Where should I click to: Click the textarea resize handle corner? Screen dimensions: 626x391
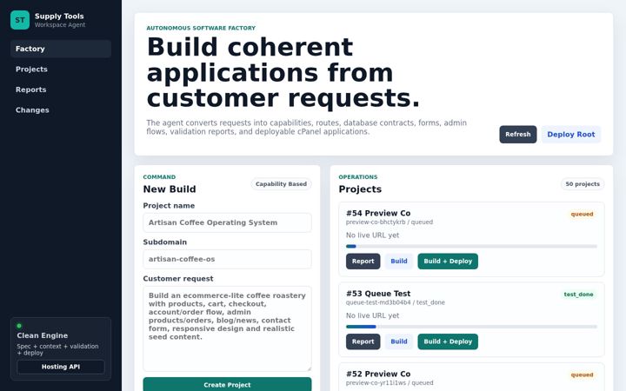point(309,368)
